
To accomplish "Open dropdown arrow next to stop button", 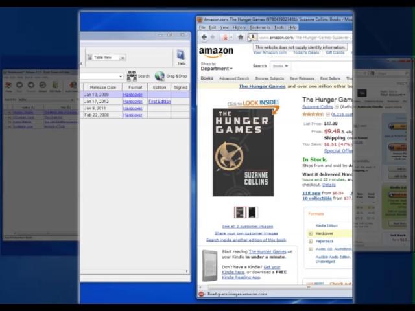I will pyautogui.click(x=231, y=38).
